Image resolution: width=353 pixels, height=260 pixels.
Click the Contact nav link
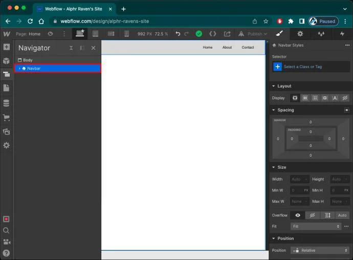point(248,47)
